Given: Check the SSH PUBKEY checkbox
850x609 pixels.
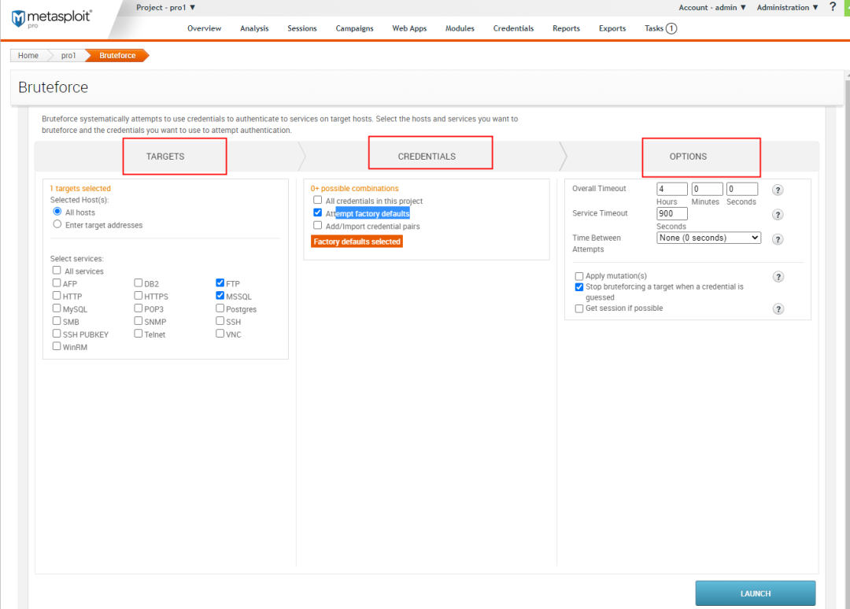Looking at the screenshot, I should [57, 333].
